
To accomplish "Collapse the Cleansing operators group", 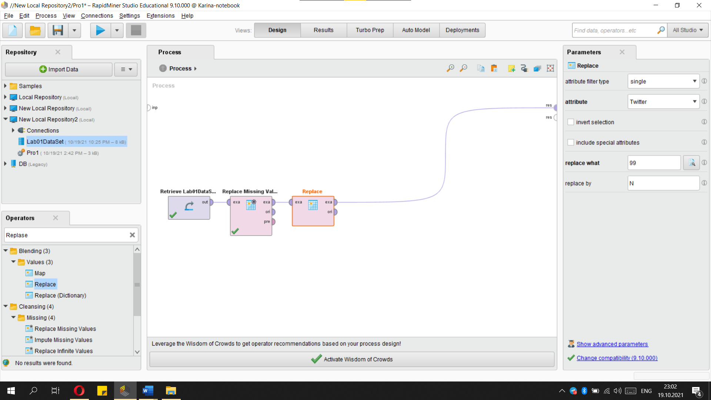I will [x=5, y=306].
